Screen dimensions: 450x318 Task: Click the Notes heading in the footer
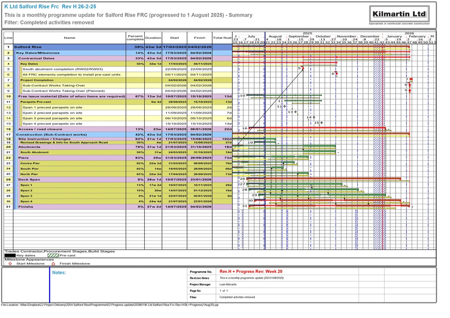tap(59, 273)
